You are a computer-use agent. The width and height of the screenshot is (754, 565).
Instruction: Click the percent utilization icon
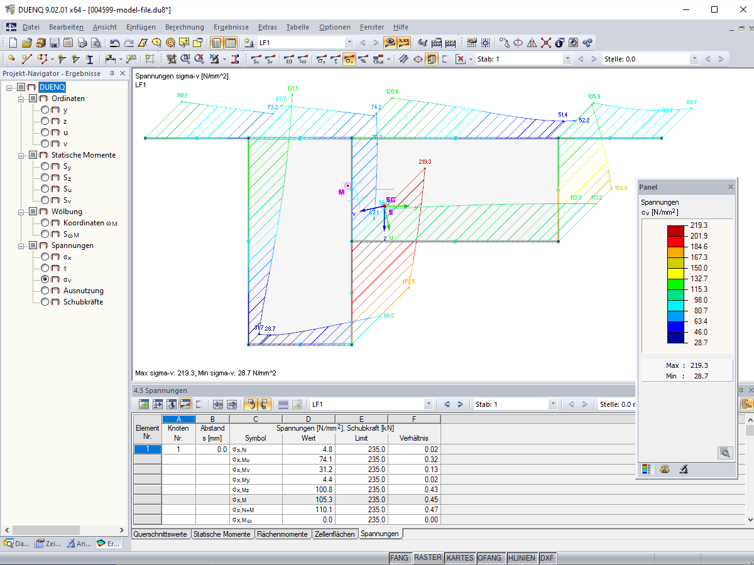click(363, 59)
